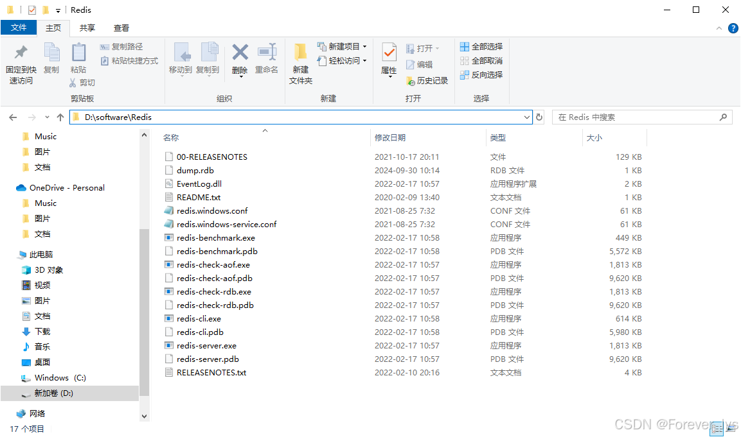Click Copy path (复制路径)

pyautogui.click(x=121, y=47)
